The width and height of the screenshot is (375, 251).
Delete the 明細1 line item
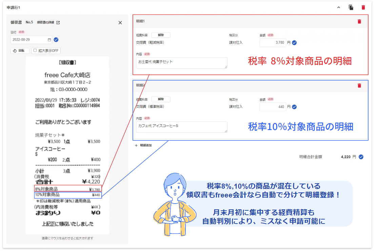pos(359,21)
